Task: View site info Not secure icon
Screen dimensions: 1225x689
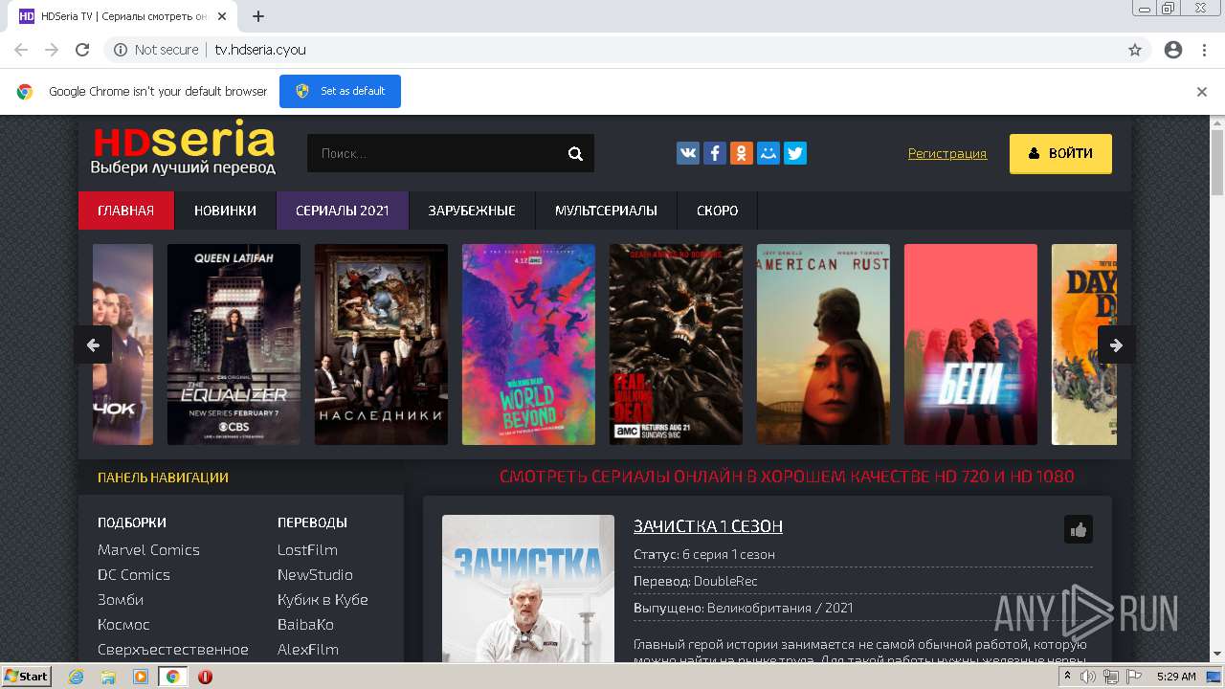Action: [x=121, y=50]
